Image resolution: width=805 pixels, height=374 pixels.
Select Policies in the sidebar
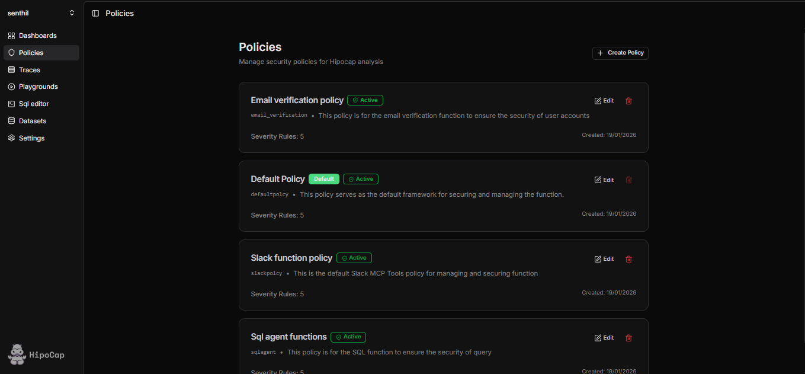(41, 53)
